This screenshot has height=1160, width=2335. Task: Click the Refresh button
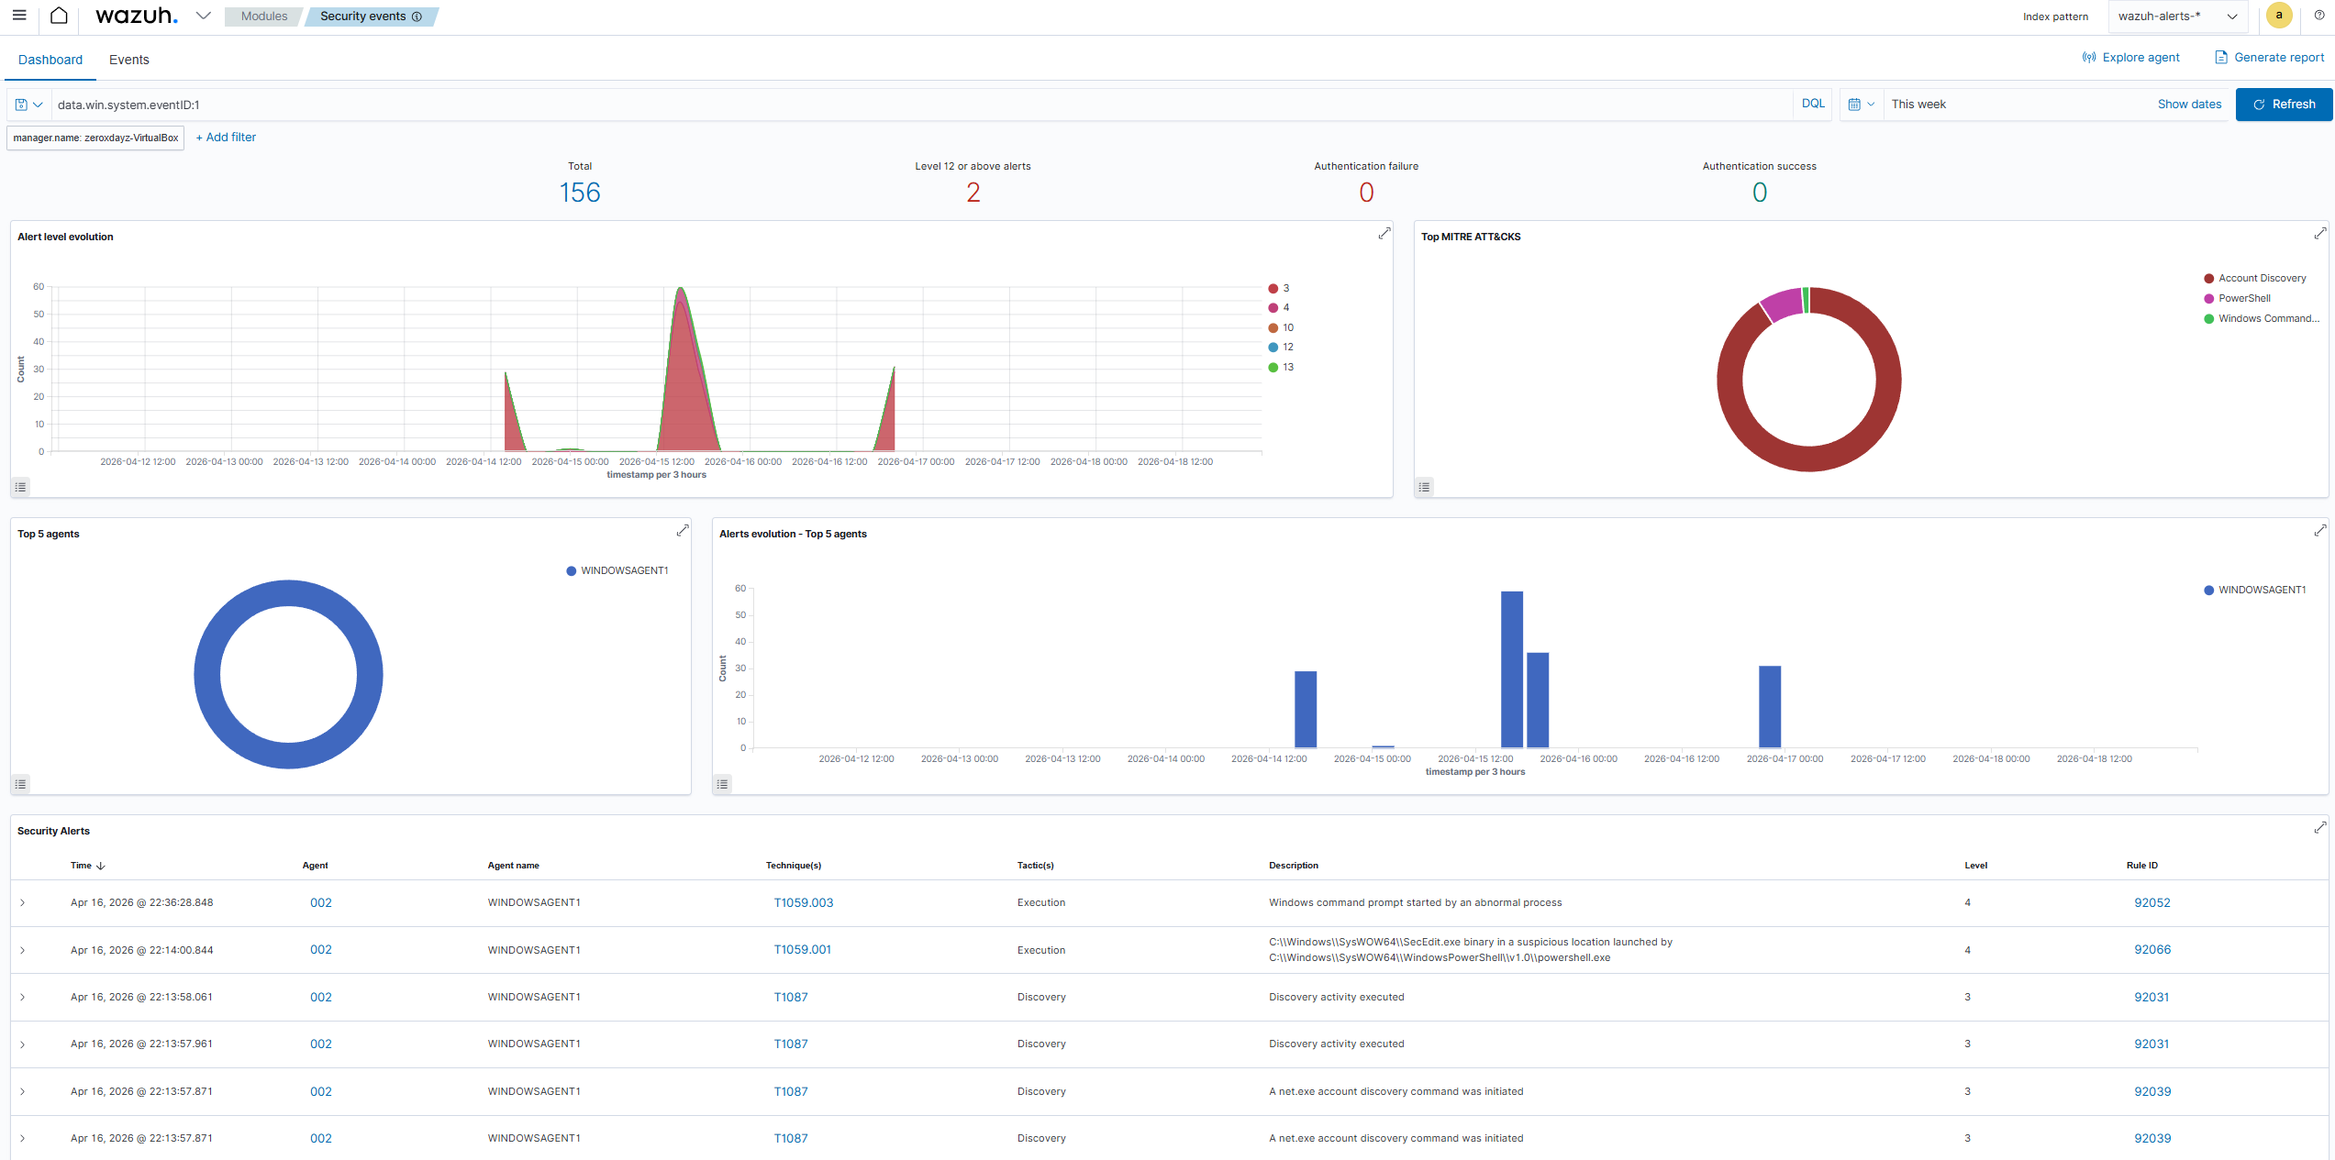click(x=2283, y=105)
